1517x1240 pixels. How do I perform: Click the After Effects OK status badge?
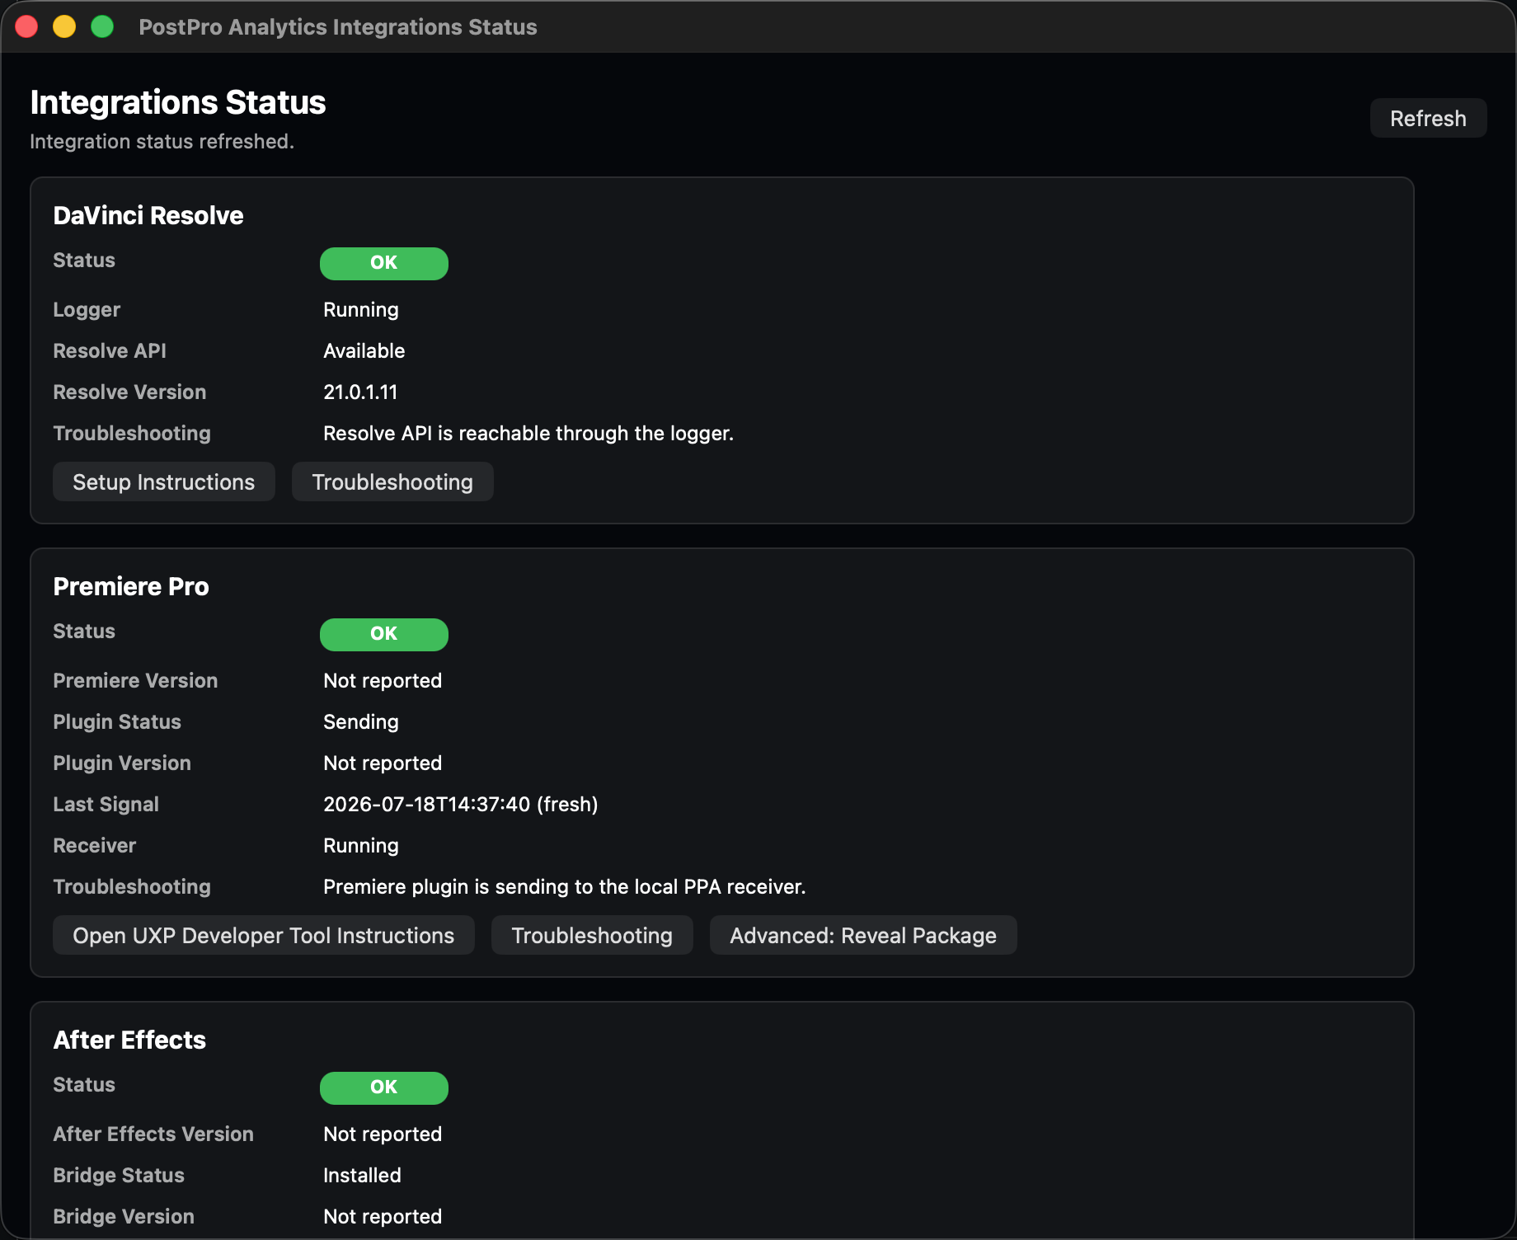[x=384, y=1087]
